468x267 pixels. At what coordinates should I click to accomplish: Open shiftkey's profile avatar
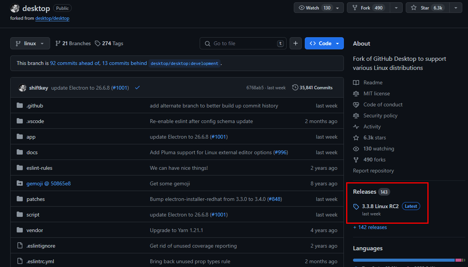coord(23,87)
